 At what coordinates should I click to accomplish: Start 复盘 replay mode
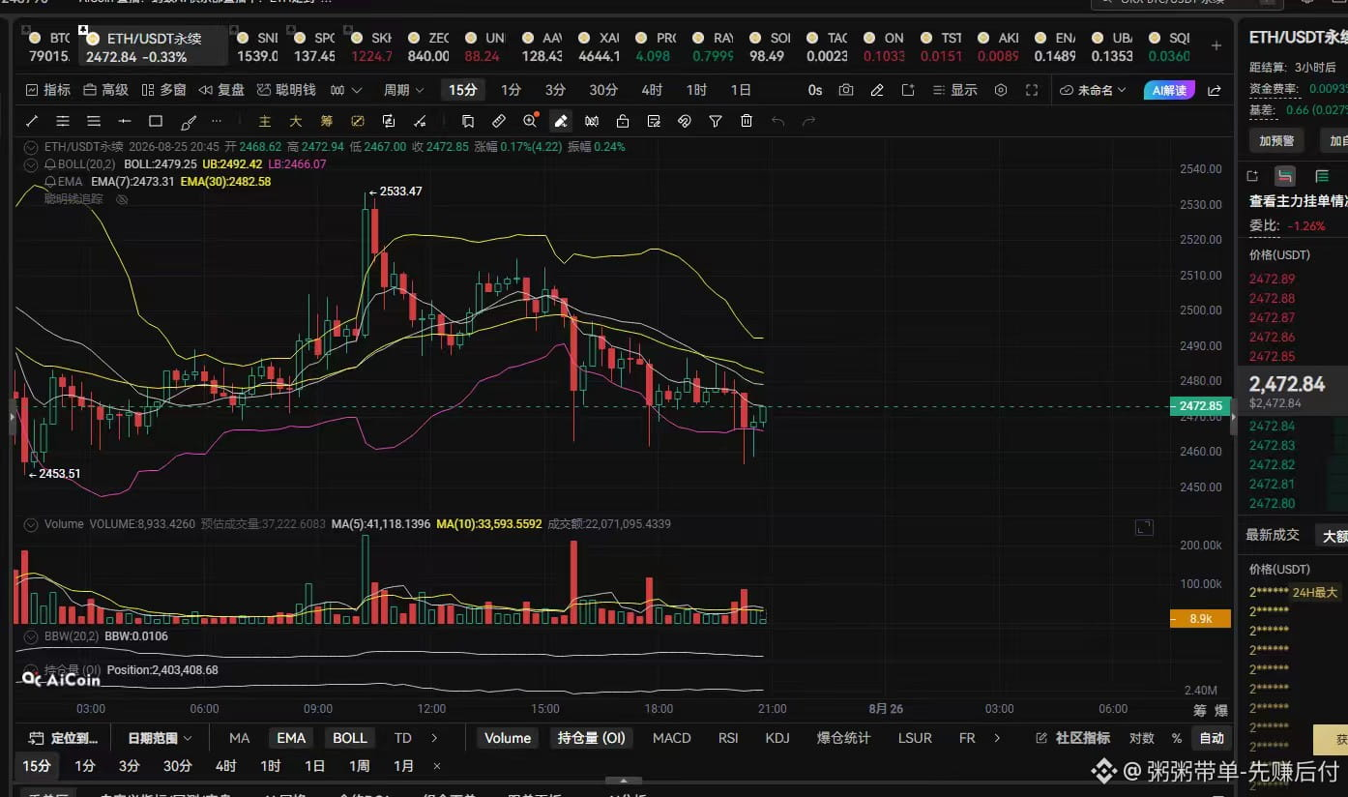click(x=221, y=90)
